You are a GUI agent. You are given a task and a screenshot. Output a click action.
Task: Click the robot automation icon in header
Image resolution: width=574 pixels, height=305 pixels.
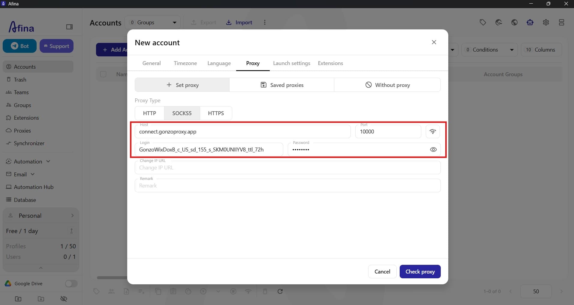530,22
